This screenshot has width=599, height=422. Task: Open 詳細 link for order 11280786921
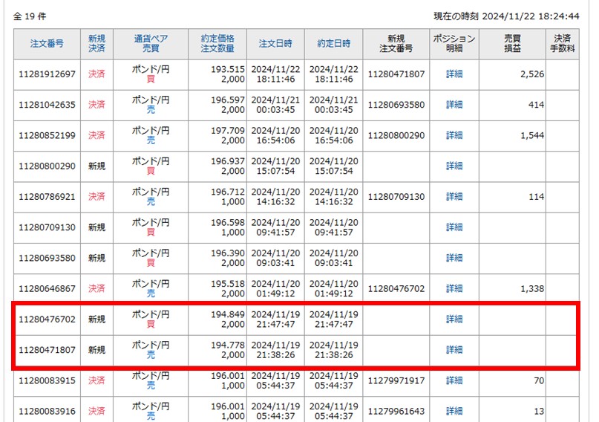[454, 197]
